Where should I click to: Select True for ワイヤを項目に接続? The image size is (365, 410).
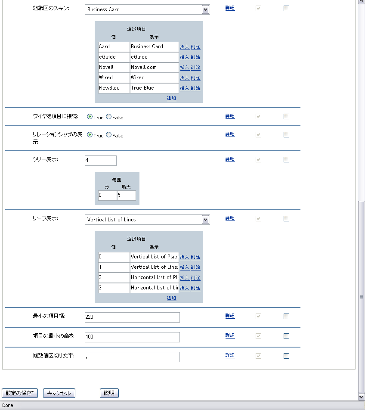point(90,117)
